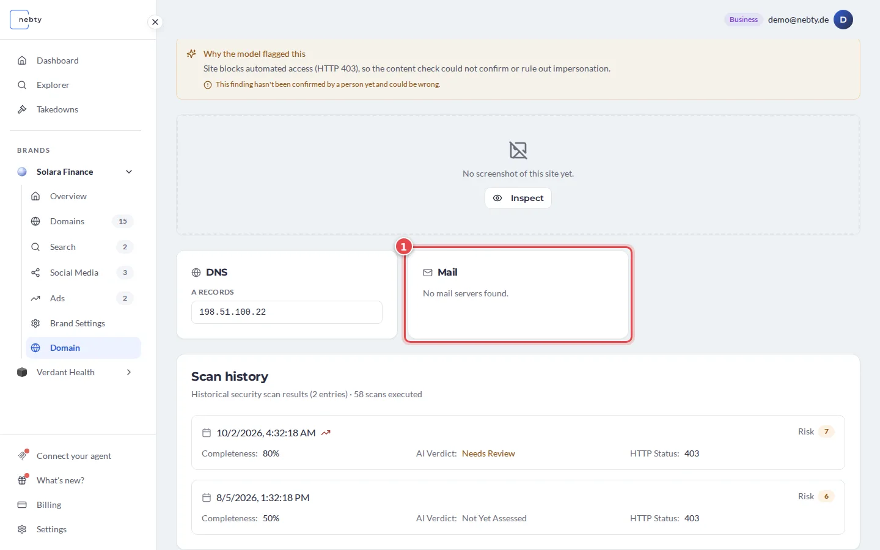Click the nebty logo
The width and height of the screenshot is (880, 550).
coord(27,20)
